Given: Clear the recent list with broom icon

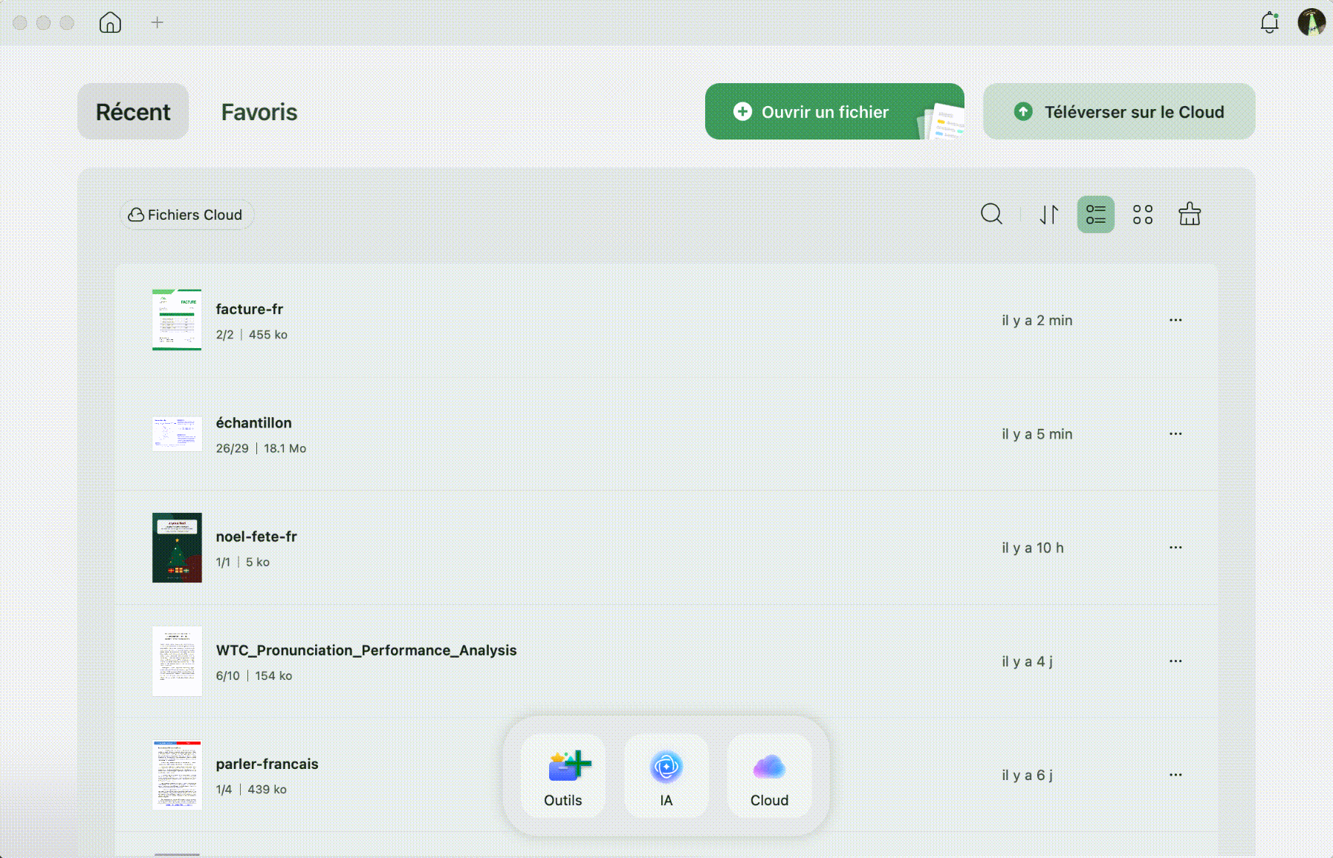Looking at the screenshot, I should (1190, 214).
